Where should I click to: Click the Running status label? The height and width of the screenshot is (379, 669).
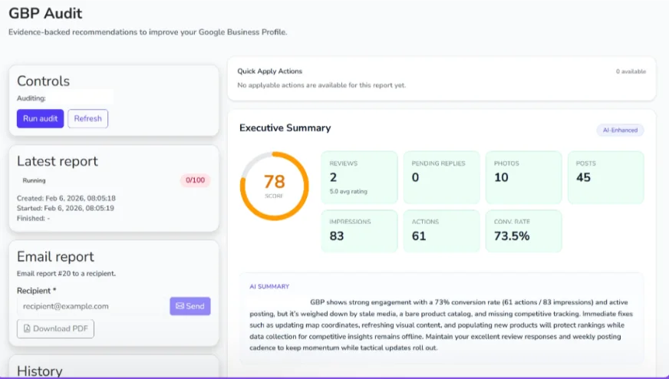pos(34,181)
